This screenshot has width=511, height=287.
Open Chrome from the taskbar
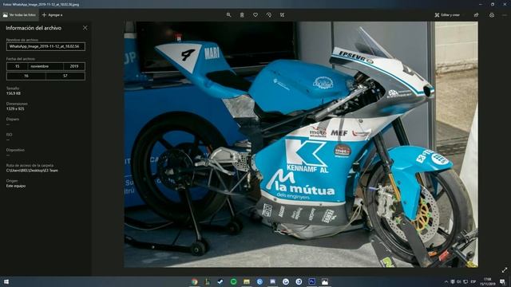pyautogui.click(x=195, y=281)
